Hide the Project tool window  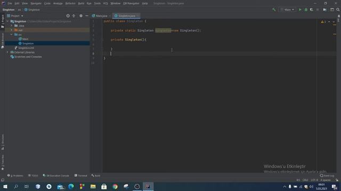pyautogui.click(x=87, y=16)
